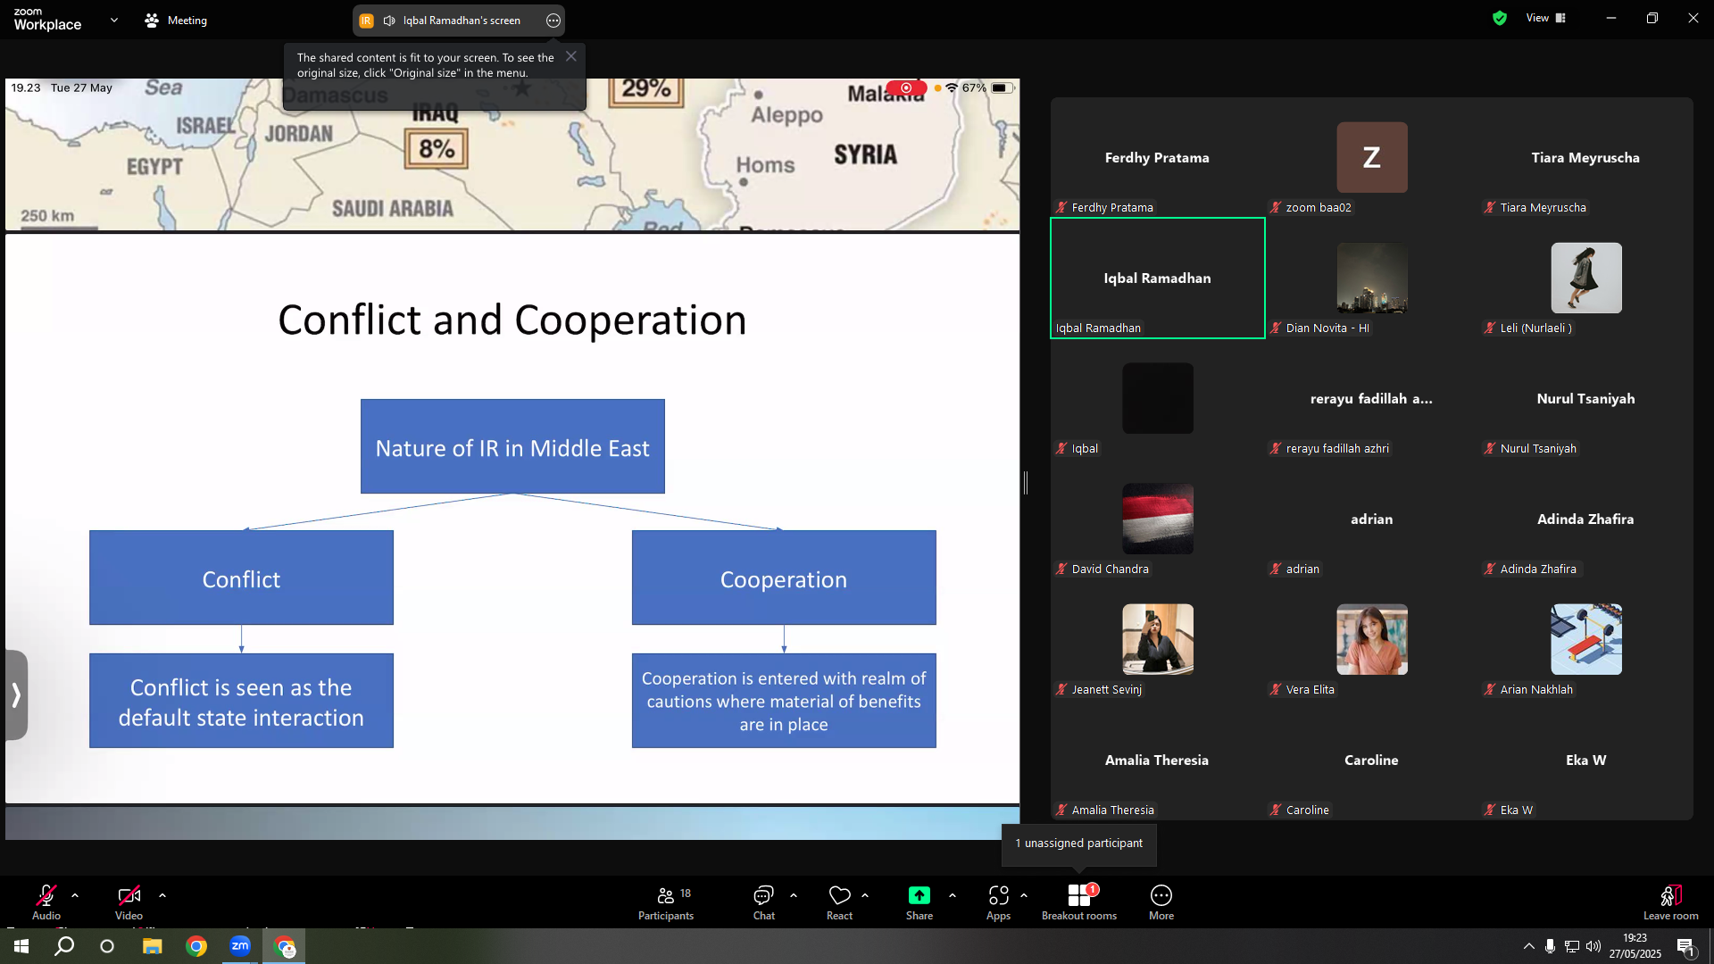Click the Nature of IR in Middle East box

[x=512, y=446]
